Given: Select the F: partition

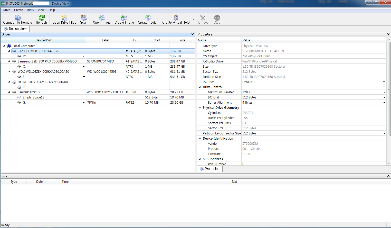Looking at the screenshot, I should click(24, 77).
